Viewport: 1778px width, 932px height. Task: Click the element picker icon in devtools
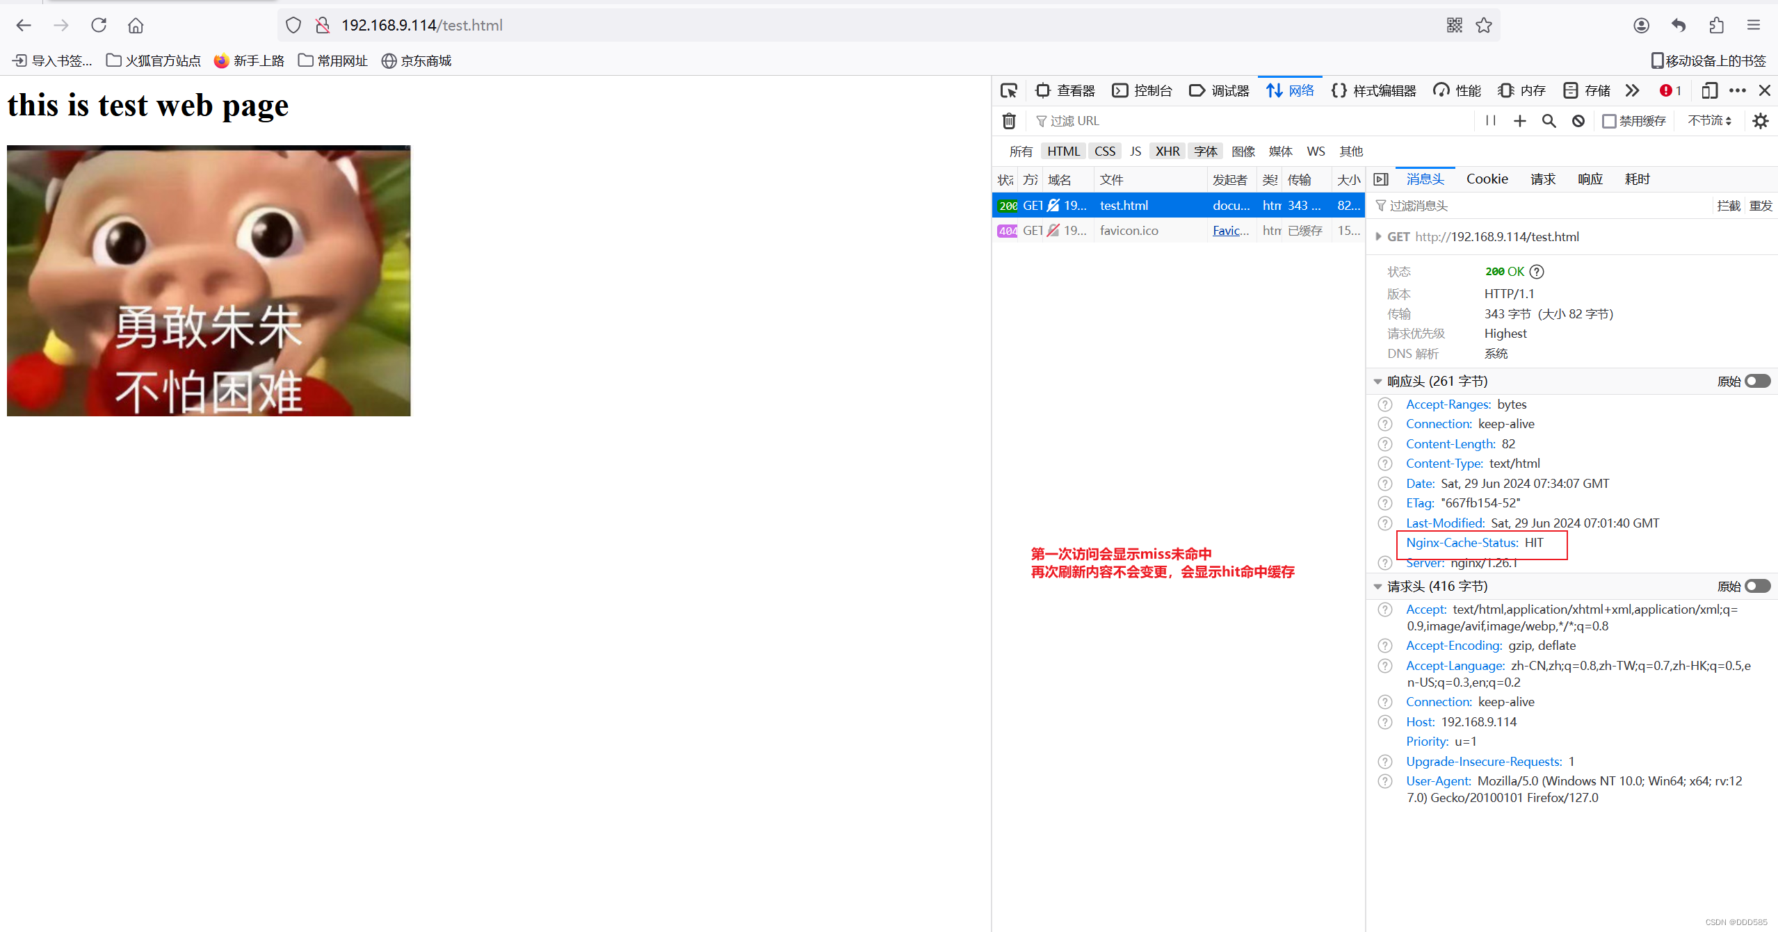1008,90
